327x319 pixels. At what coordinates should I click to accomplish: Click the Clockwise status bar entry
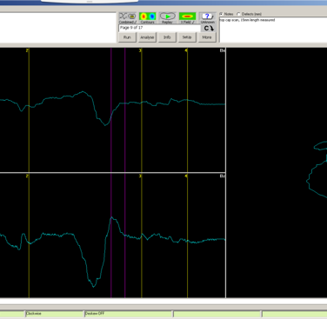[x=54, y=314]
